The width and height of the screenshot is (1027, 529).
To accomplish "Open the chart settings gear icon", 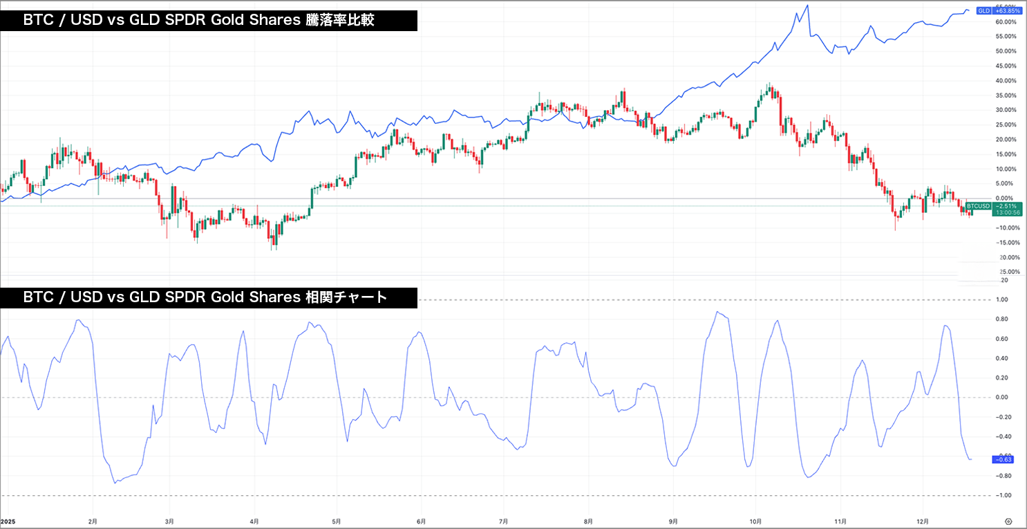I will coord(1008,523).
